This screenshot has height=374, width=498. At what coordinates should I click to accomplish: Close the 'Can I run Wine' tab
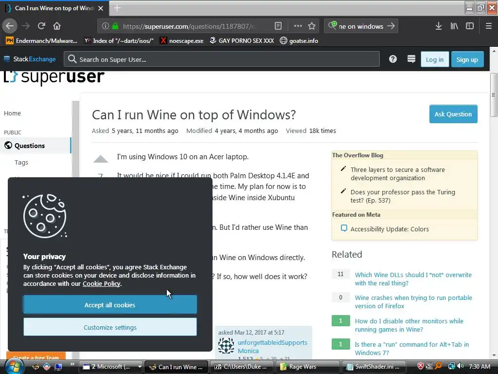point(101,8)
